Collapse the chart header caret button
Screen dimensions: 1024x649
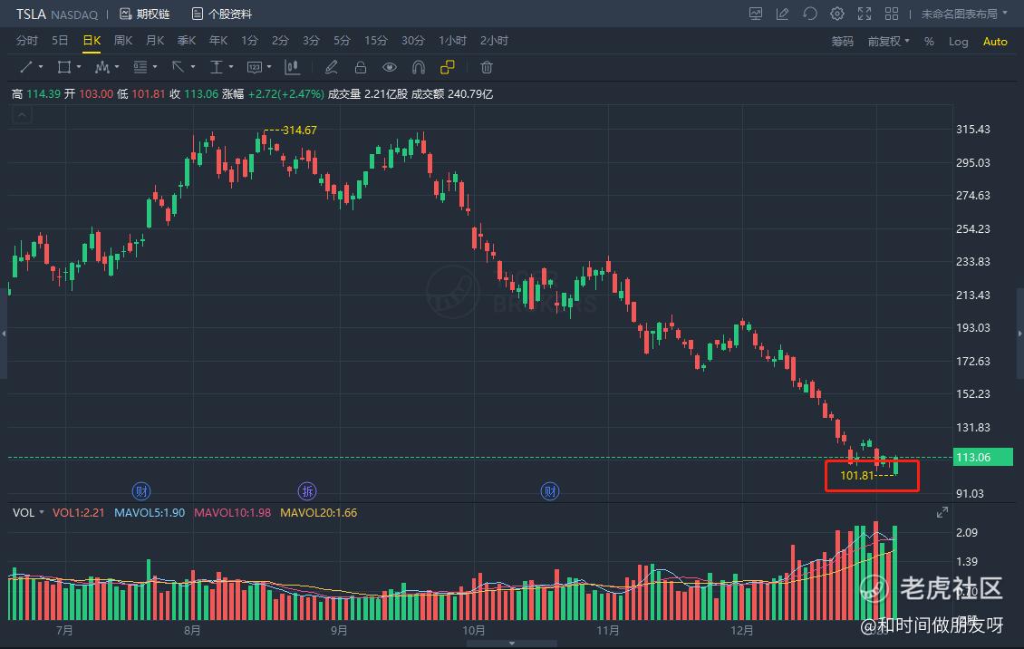pyautogui.click(x=22, y=115)
